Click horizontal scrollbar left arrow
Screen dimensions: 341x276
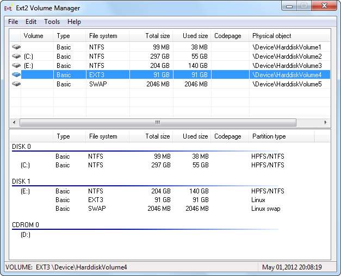pyautogui.click(x=14, y=122)
